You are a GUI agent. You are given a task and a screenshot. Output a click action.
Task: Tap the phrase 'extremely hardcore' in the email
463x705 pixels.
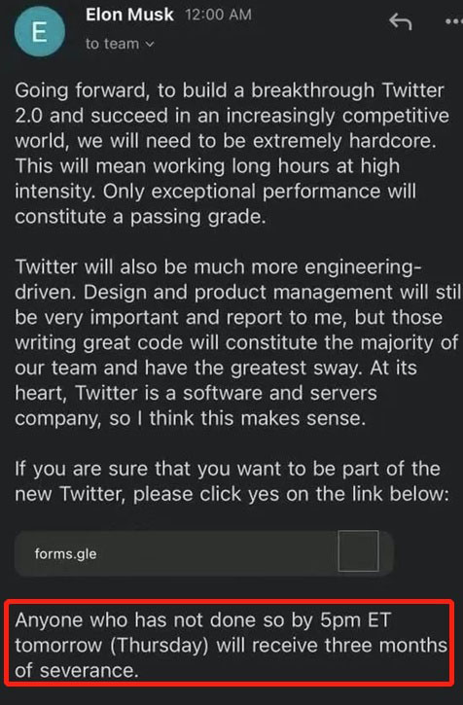pos(344,141)
